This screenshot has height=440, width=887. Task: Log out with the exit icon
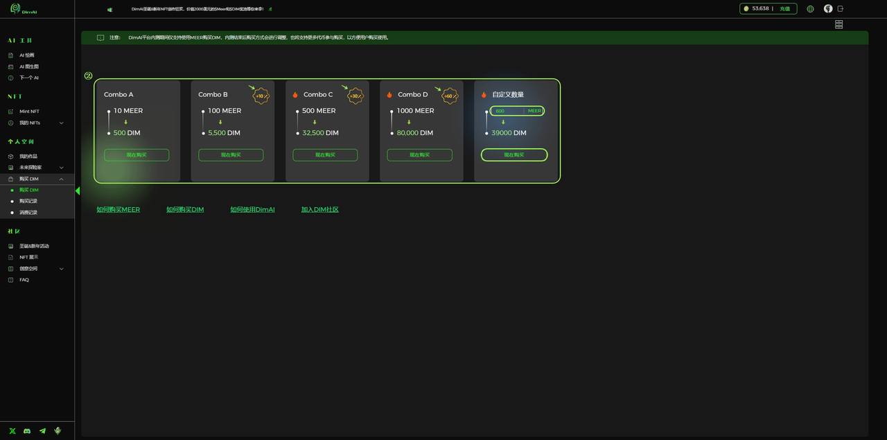(841, 9)
